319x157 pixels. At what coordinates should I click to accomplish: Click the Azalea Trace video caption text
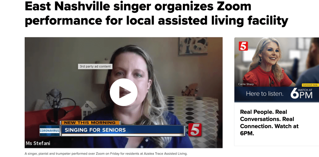point(106,154)
